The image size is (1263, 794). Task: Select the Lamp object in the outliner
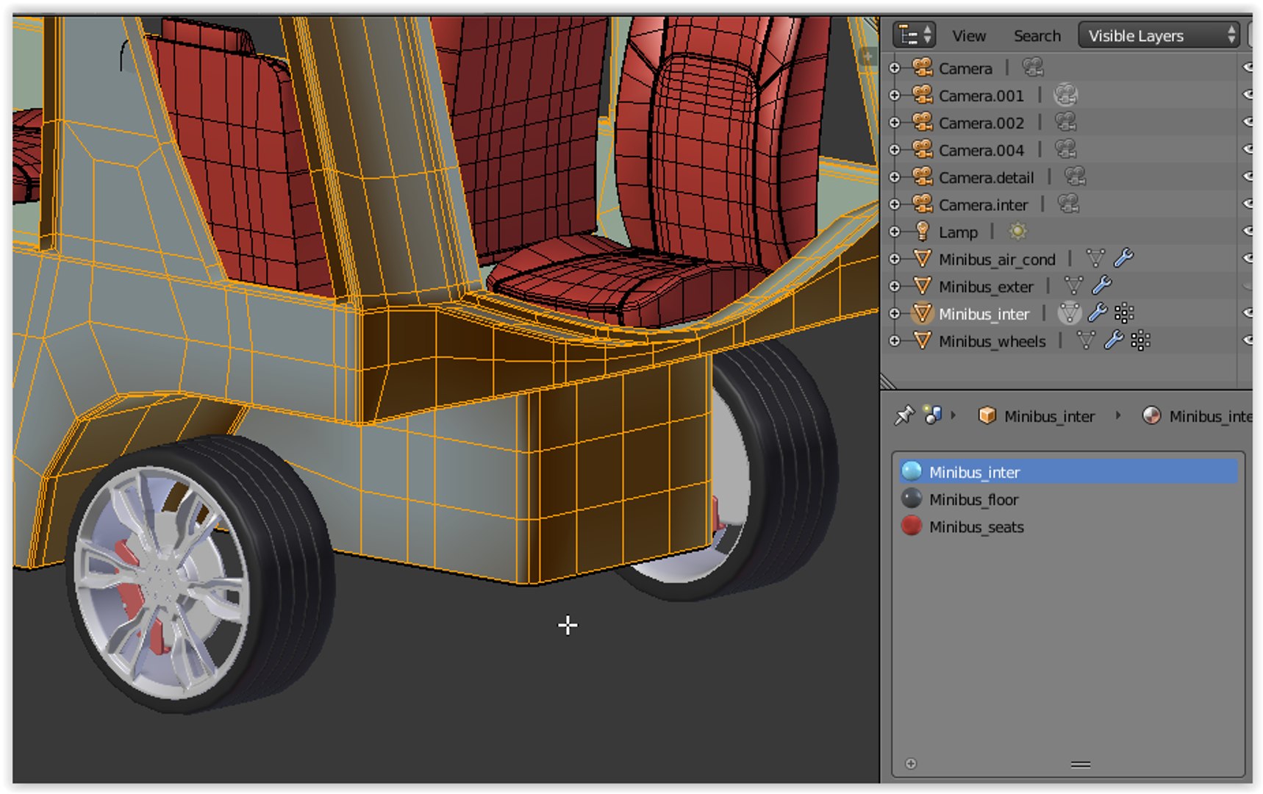958,232
